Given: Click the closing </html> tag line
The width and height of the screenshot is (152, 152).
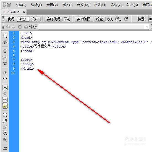Looking at the screenshot, I should (27, 69).
